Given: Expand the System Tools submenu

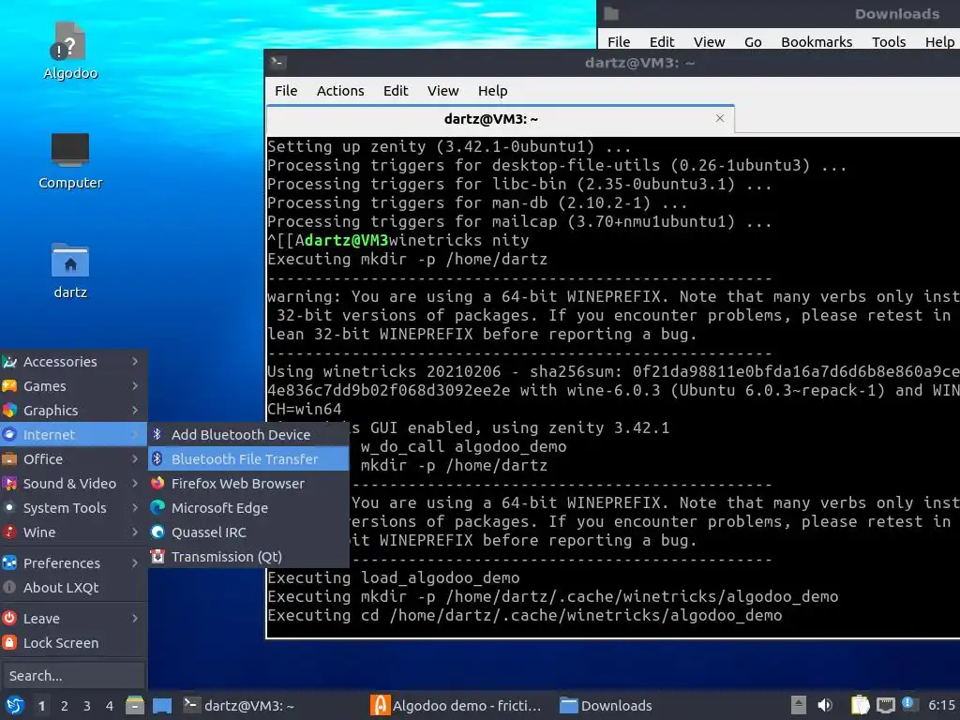Looking at the screenshot, I should pos(73,507).
